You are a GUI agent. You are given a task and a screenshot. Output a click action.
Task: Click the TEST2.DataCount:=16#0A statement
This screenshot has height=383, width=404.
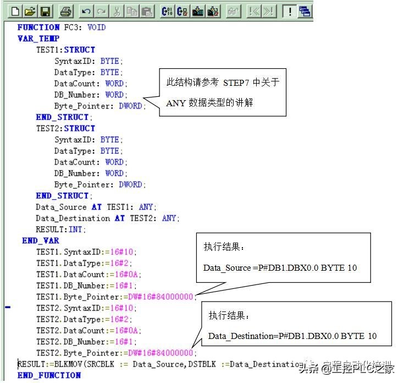pos(88,331)
